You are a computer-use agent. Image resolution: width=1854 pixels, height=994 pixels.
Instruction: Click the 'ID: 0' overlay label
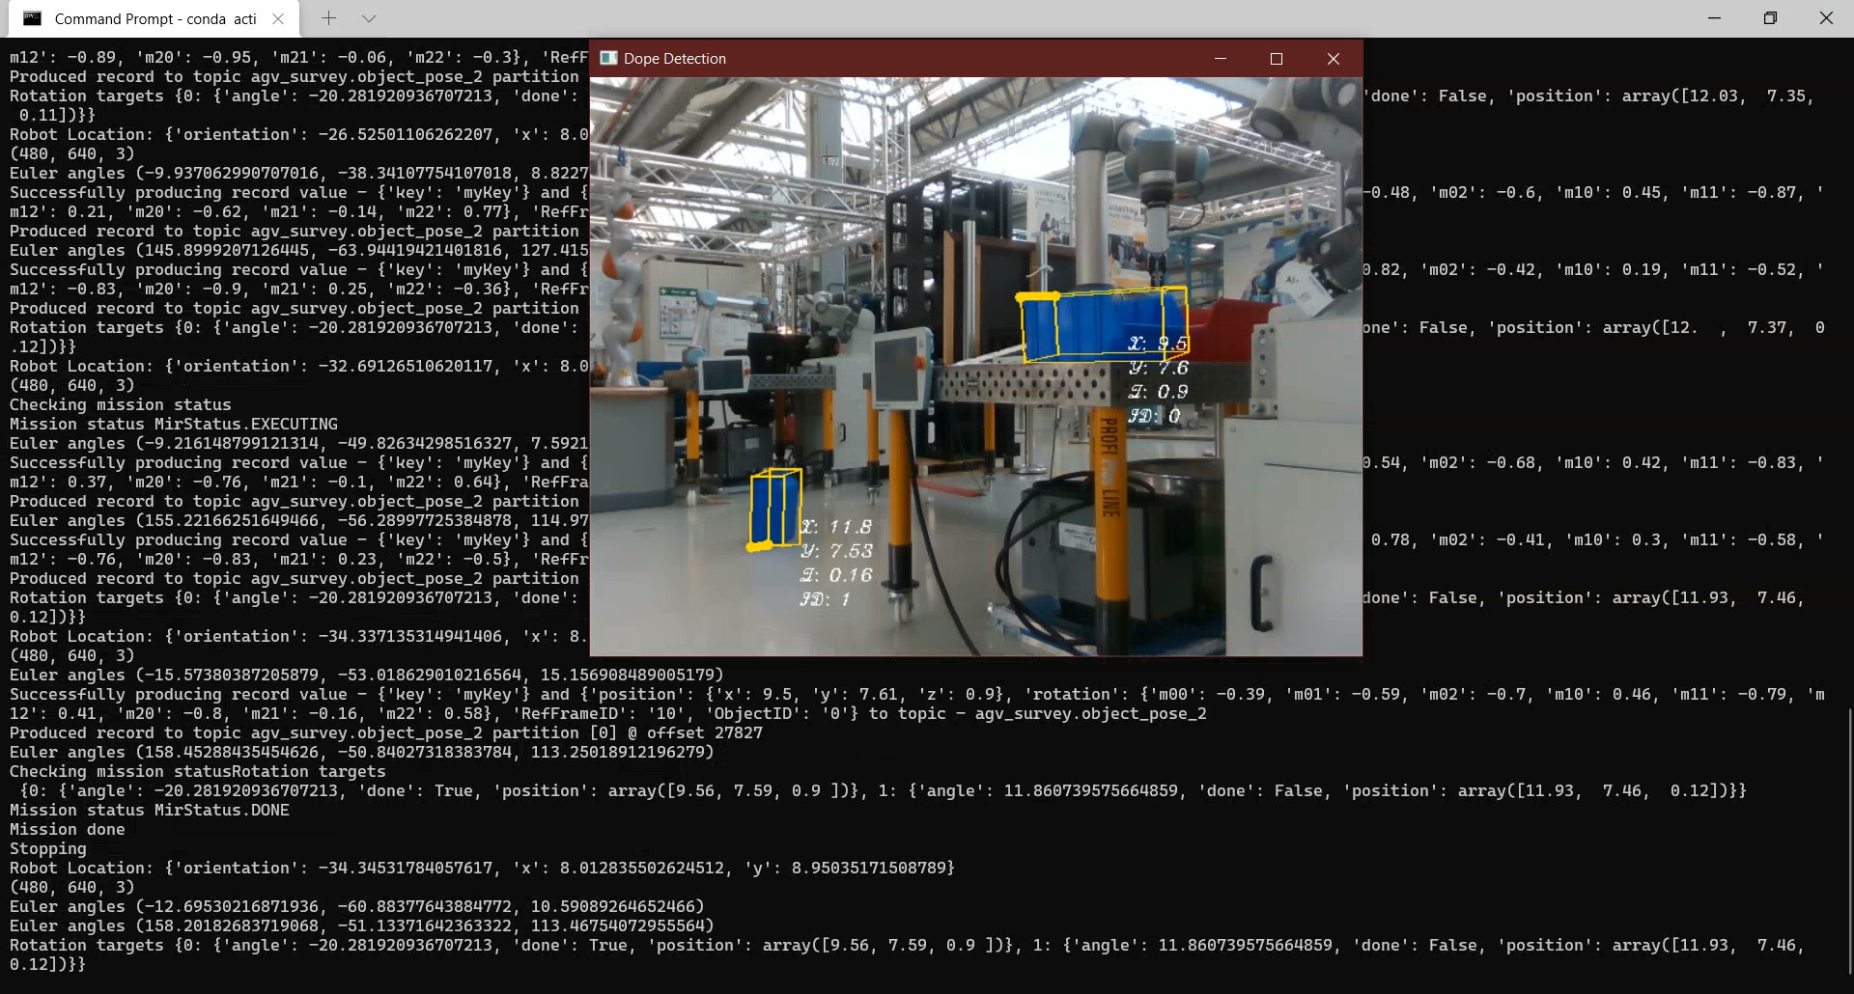(x=1155, y=416)
